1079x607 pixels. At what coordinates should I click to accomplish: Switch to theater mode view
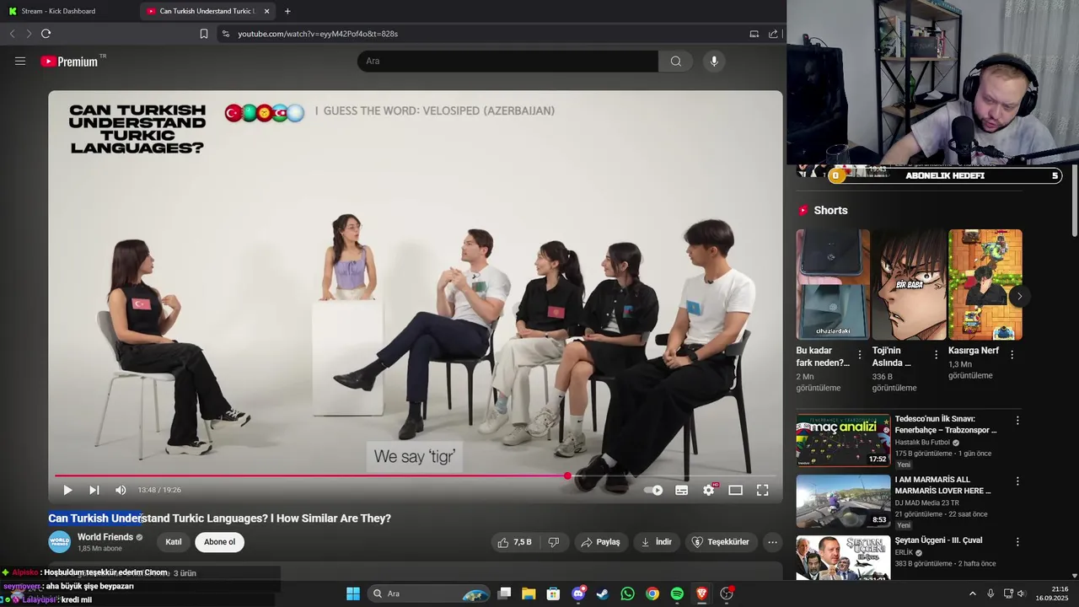[x=735, y=490]
